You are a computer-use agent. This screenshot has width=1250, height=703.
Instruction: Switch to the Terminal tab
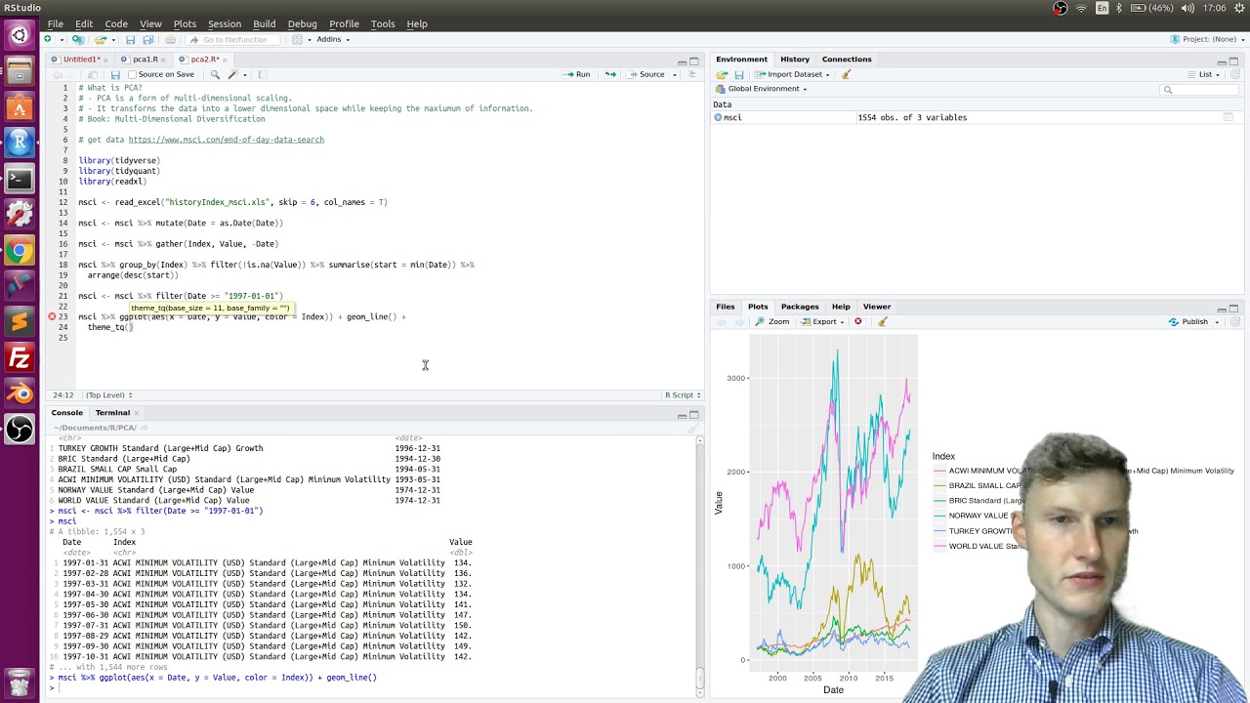click(112, 412)
